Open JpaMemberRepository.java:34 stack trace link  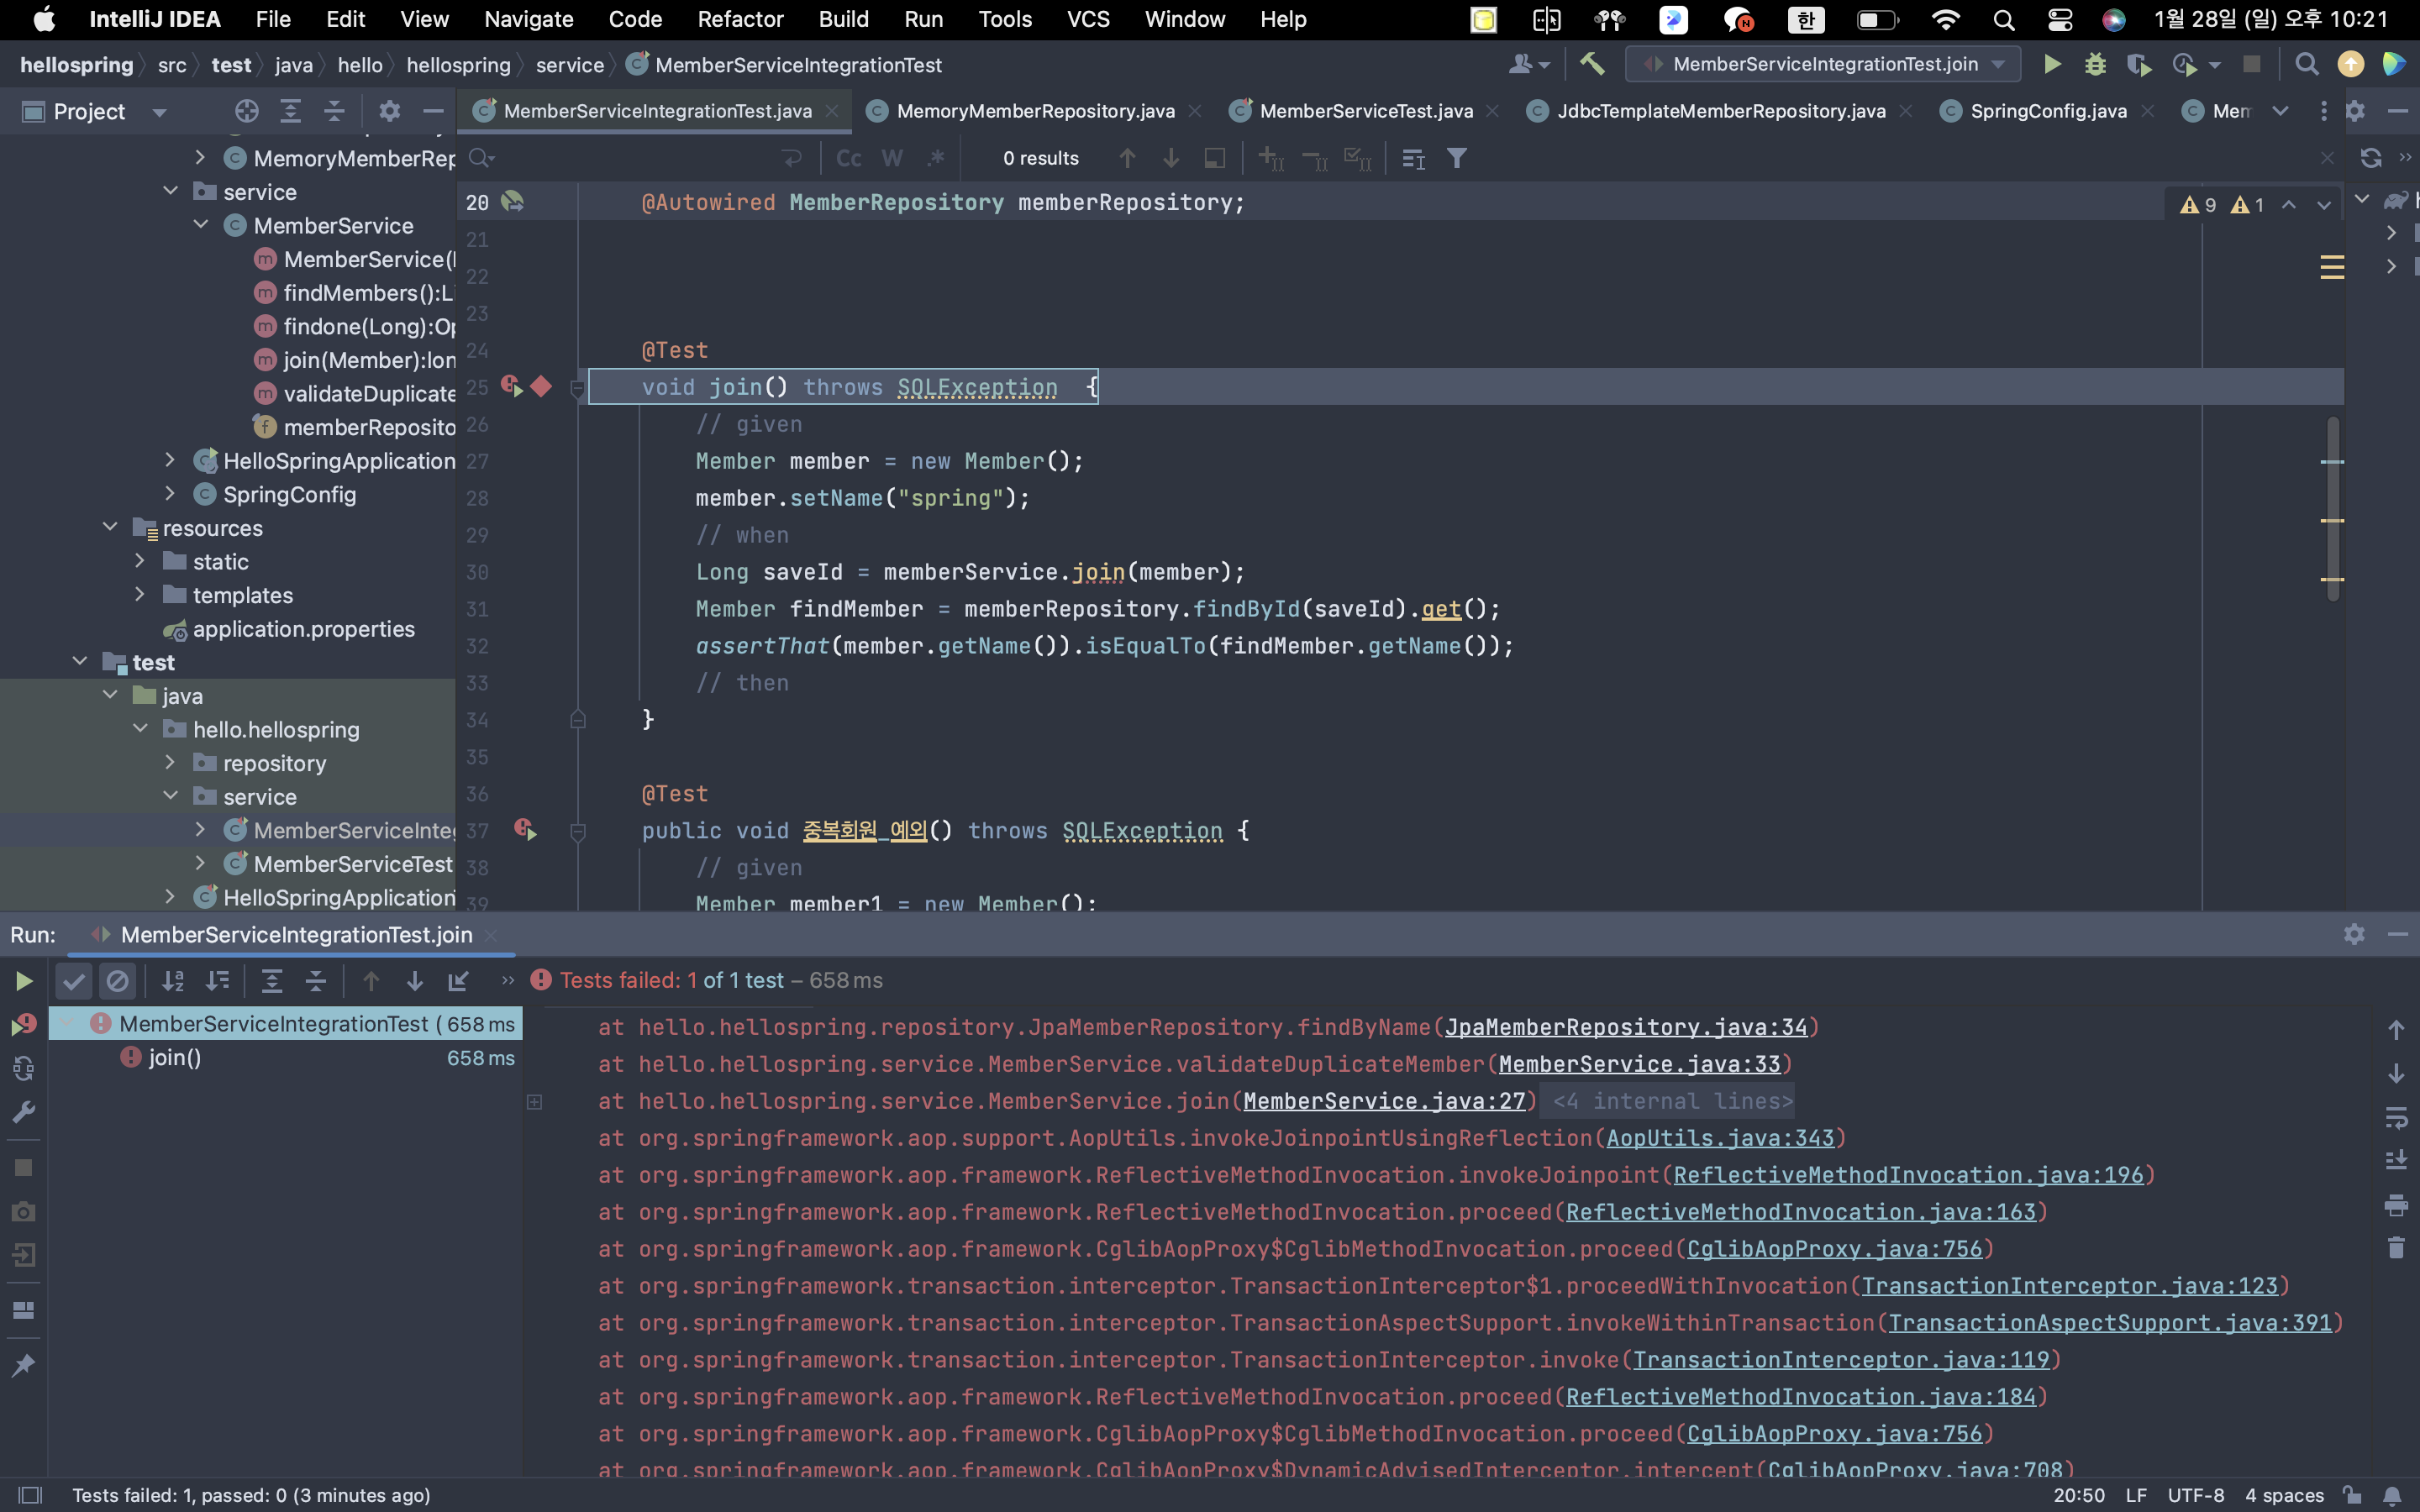(x=1626, y=1027)
